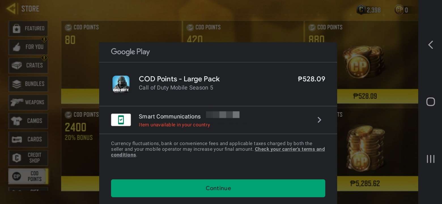The image size is (442, 204).
Task: Open the Cards category
Action: click(x=28, y=139)
